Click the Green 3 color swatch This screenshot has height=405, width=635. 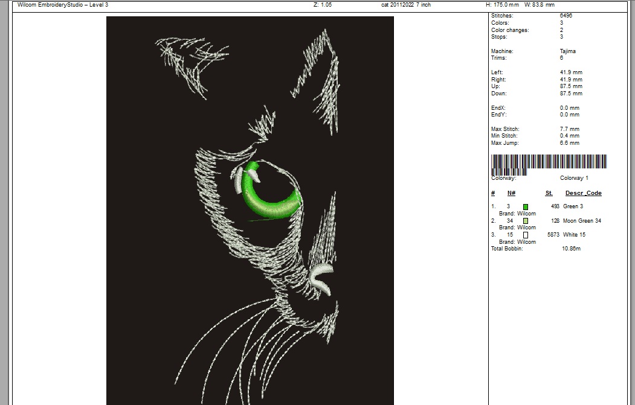pyautogui.click(x=526, y=207)
